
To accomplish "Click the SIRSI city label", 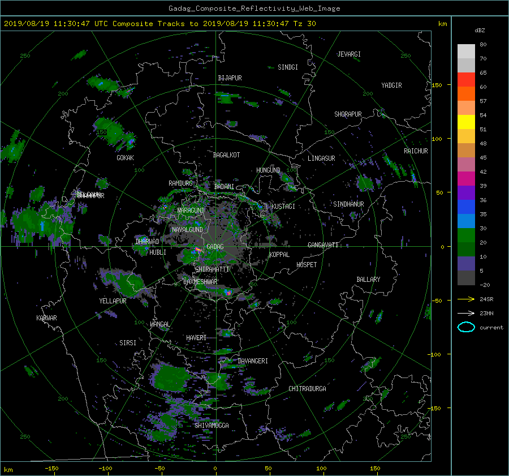I will point(128,343).
